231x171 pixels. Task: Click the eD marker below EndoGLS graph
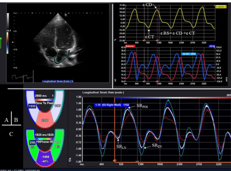(144, 40)
